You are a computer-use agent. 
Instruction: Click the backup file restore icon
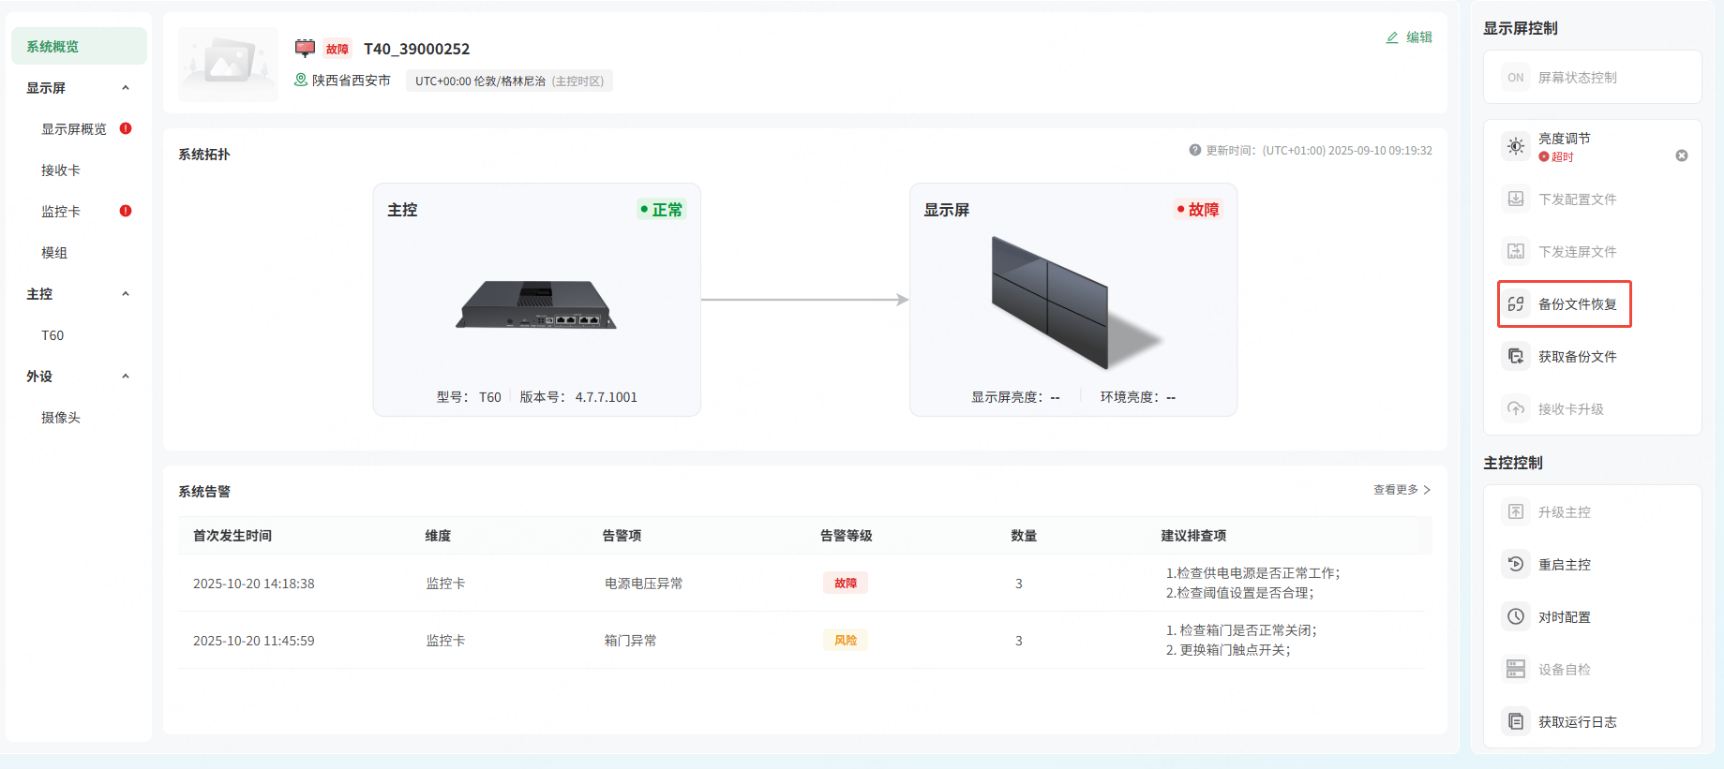[1516, 303]
